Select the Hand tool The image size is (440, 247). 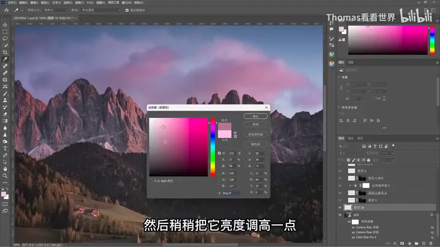click(5, 169)
